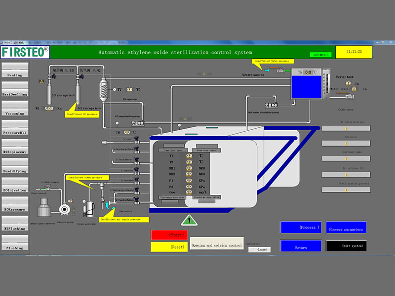
Task: Click the T5 temperature value
Action: coord(308,72)
